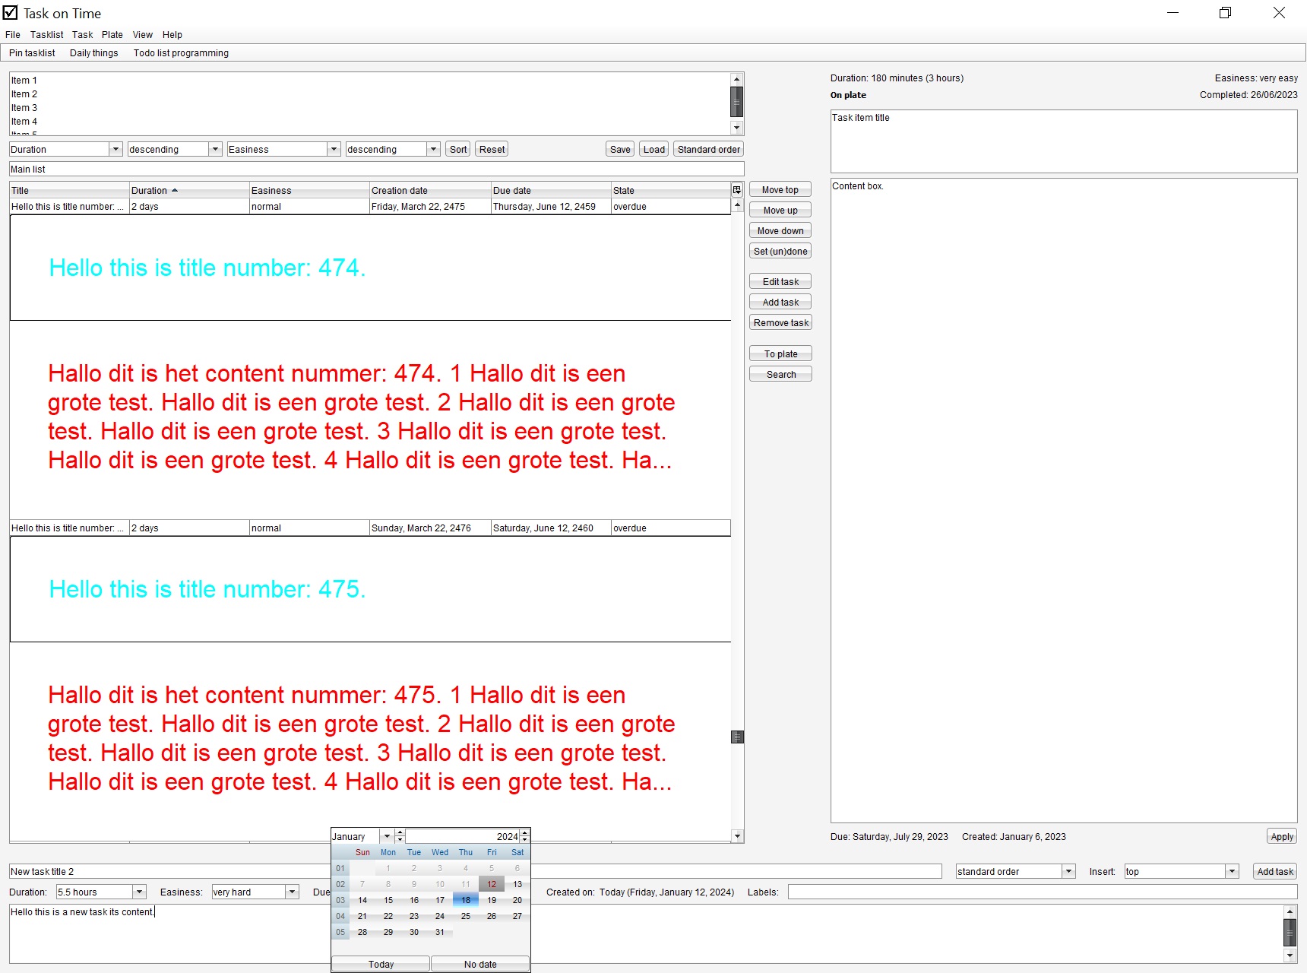The height and width of the screenshot is (973, 1307).
Task: Click the Task on Time app icon
Action: [x=11, y=13]
